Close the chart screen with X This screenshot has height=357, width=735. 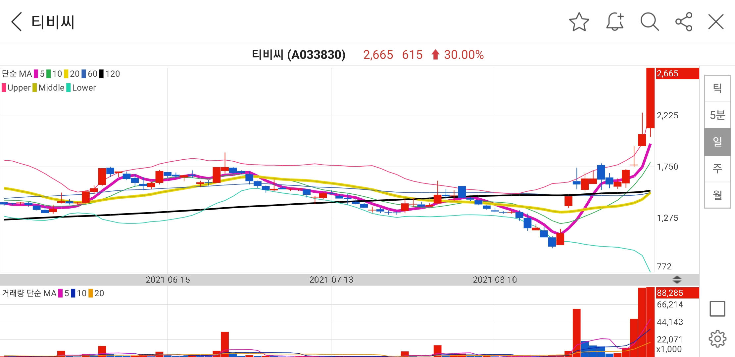pos(716,22)
